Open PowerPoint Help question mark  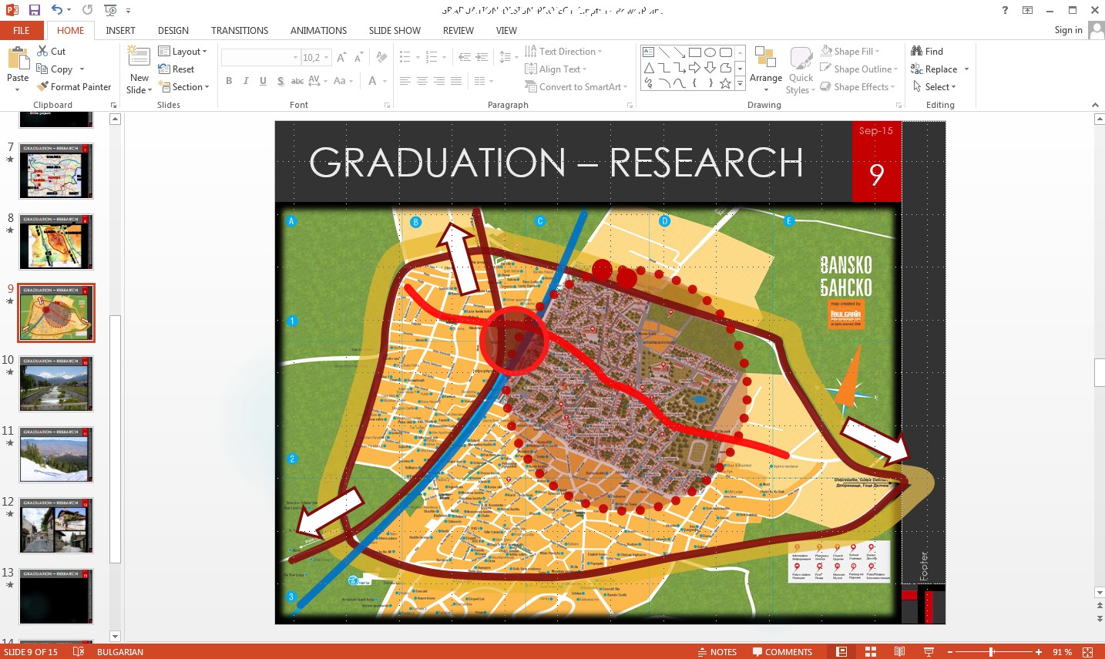pyautogui.click(x=1005, y=10)
